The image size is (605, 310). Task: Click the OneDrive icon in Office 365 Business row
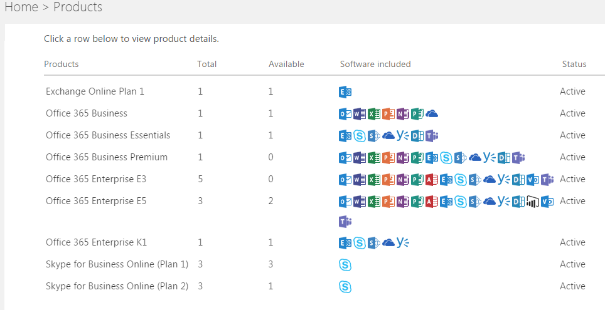tap(431, 114)
